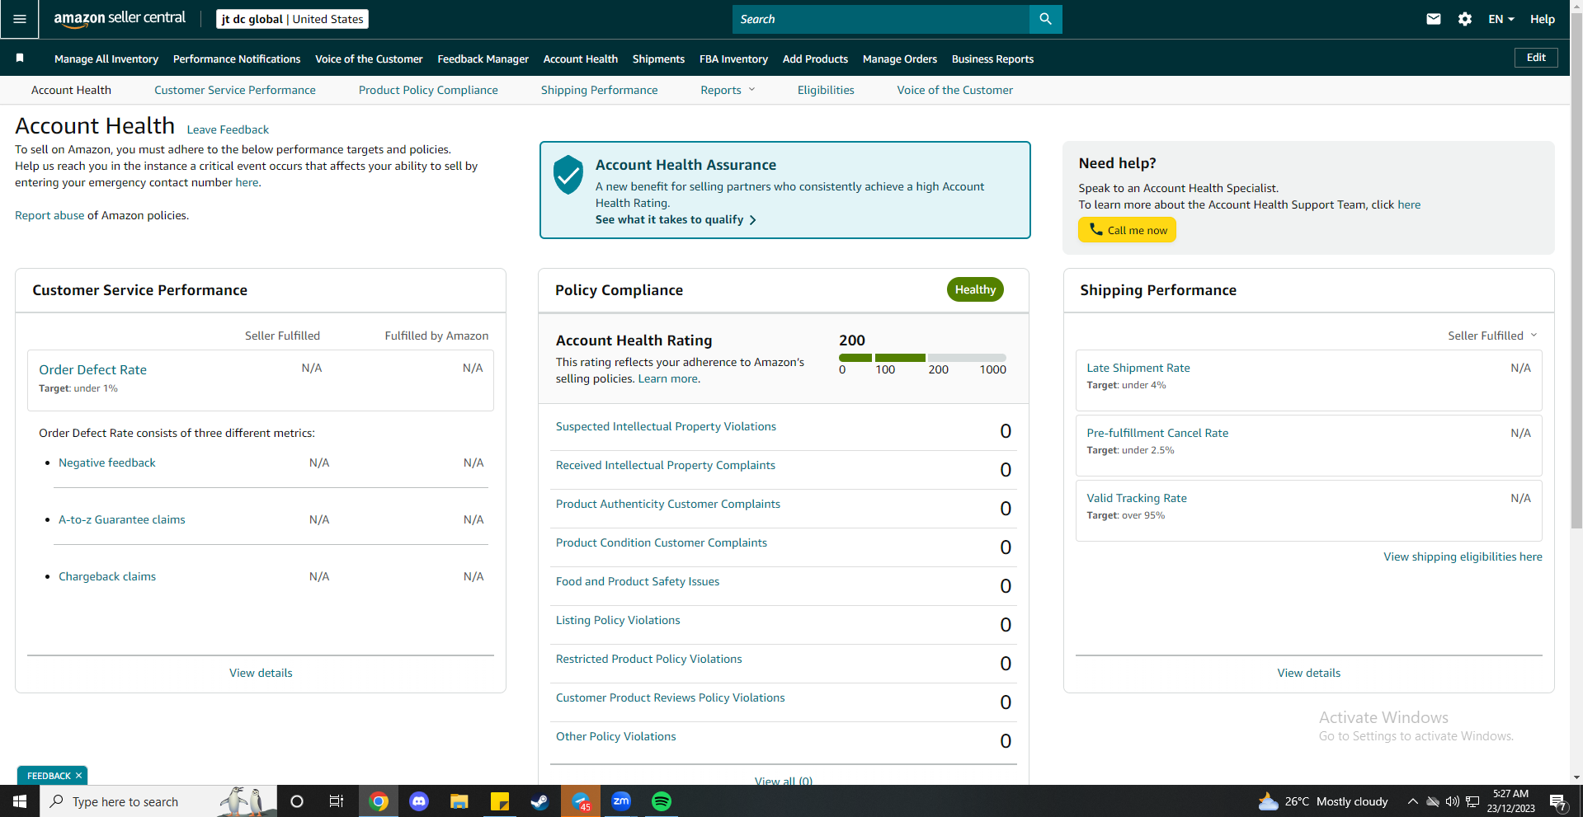The width and height of the screenshot is (1583, 817).
Task: Open Discord from taskbar
Action: click(419, 801)
